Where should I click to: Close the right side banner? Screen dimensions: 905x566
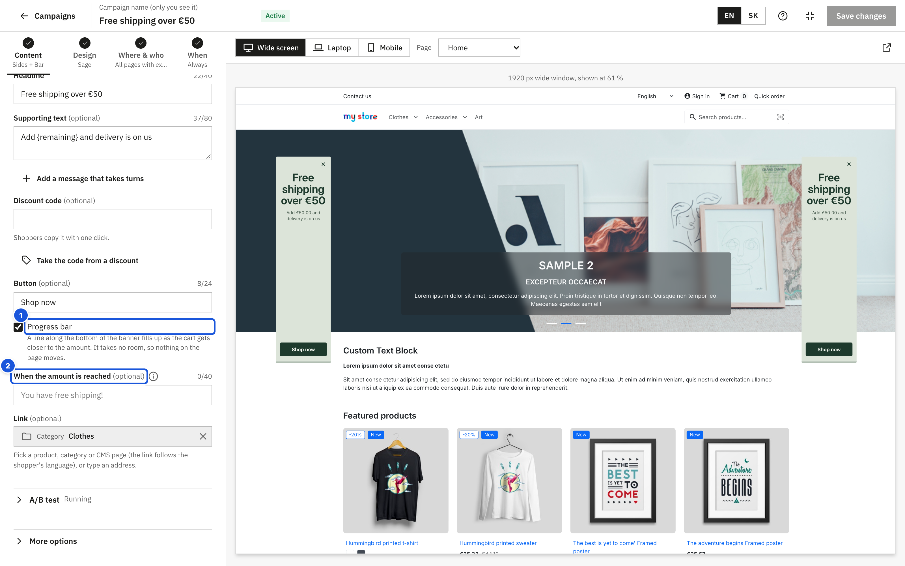coord(849,164)
